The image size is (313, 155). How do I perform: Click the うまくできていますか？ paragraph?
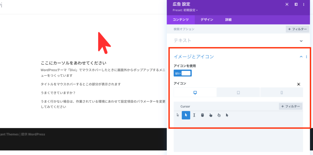[58, 93]
